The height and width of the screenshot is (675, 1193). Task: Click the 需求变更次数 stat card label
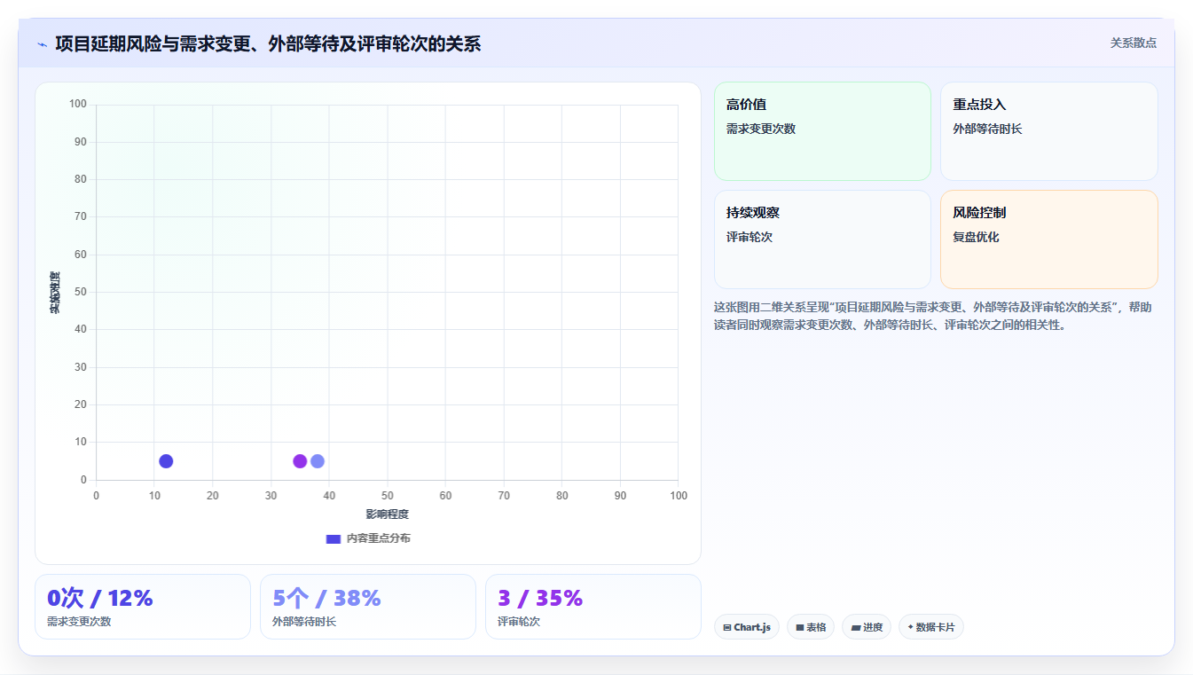point(79,622)
